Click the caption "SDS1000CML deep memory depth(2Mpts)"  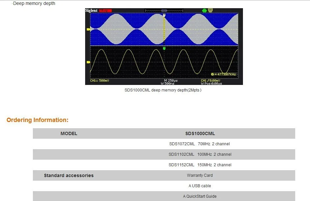[163, 90]
